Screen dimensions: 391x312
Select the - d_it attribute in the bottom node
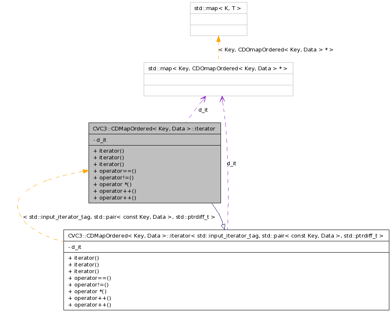[74, 247]
